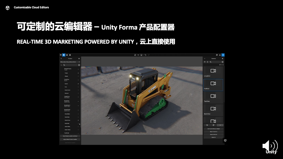The width and height of the screenshot is (283, 159).
Task: Click the plus icon beside the Product heading
Action: (x=61, y=59)
